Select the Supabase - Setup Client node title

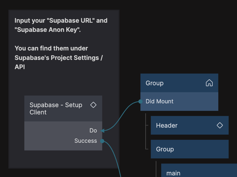click(x=56, y=108)
